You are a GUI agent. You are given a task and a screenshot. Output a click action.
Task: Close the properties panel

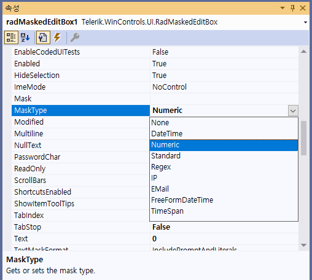tap(303, 8)
